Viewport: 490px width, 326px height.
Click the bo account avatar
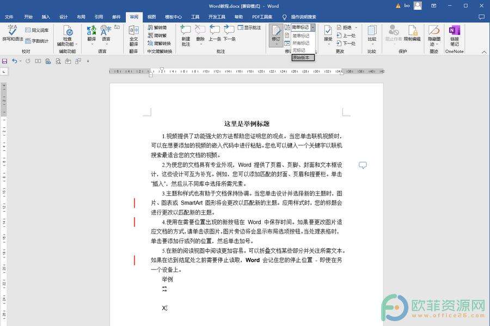point(418,5)
